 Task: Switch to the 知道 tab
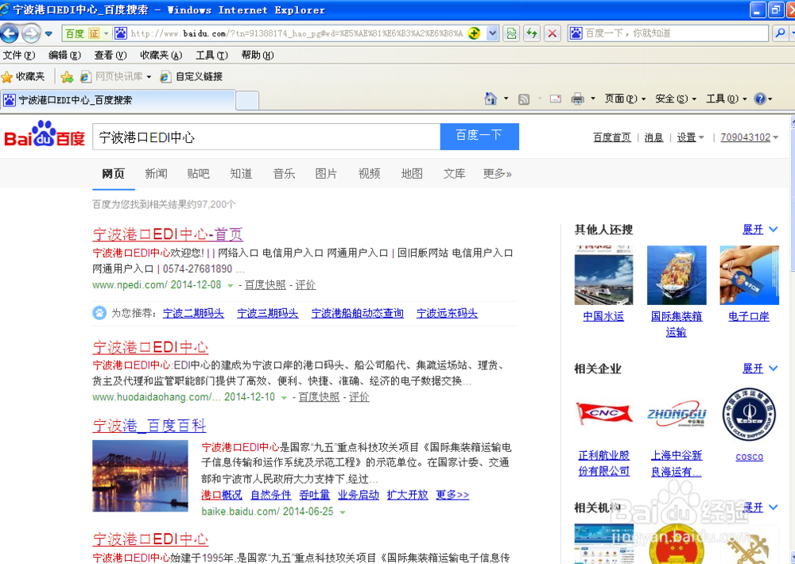[241, 174]
